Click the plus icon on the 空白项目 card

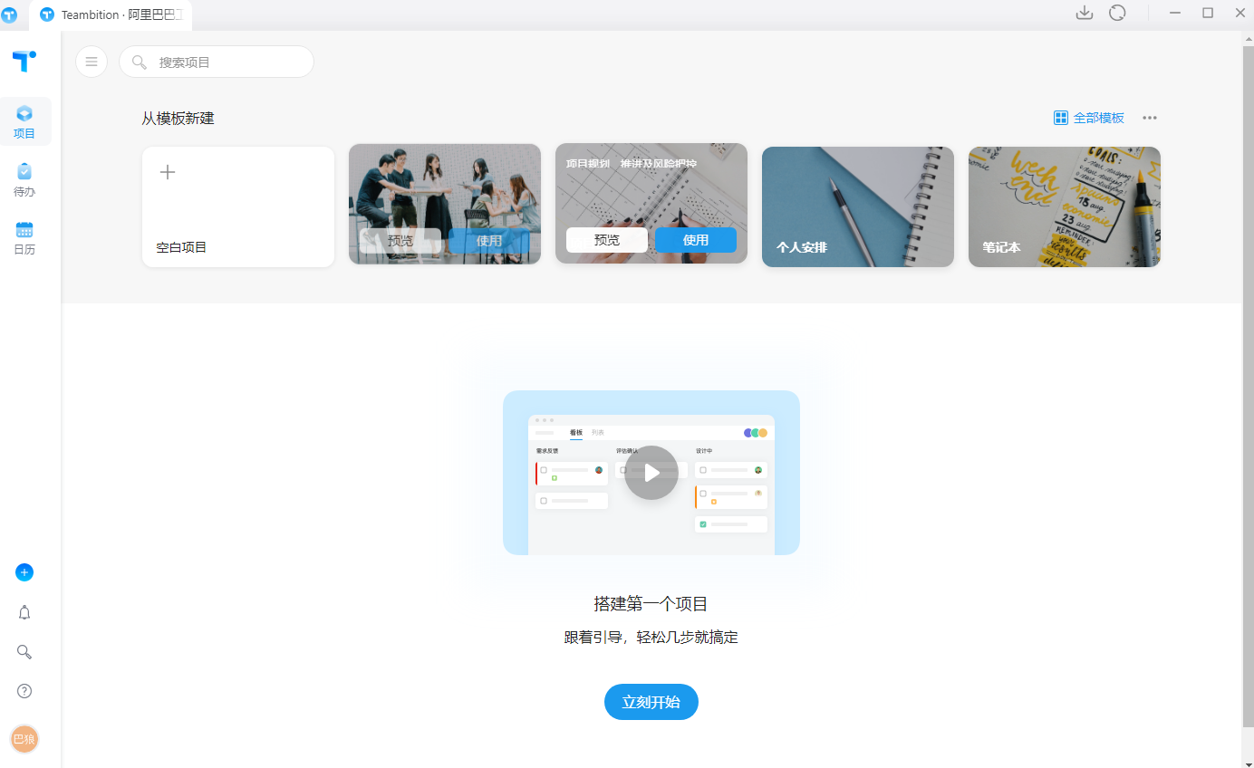click(168, 172)
